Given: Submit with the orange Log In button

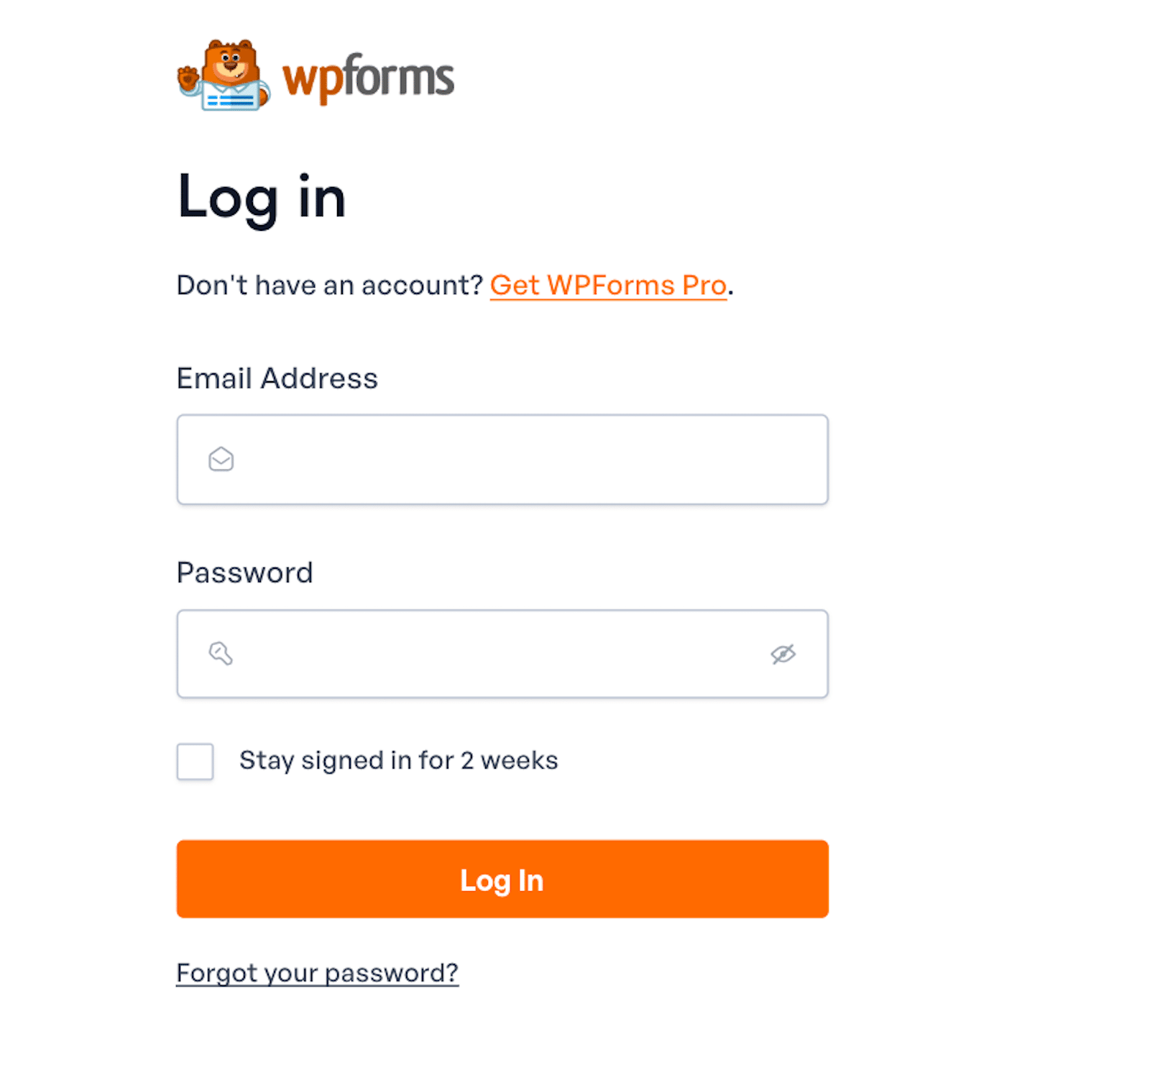Looking at the screenshot, I should (502, 879).
